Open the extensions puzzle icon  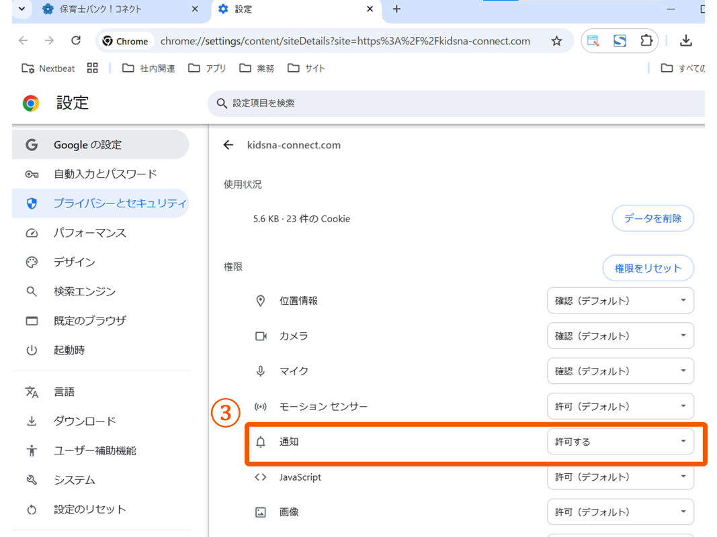click(x=646, y=41)
